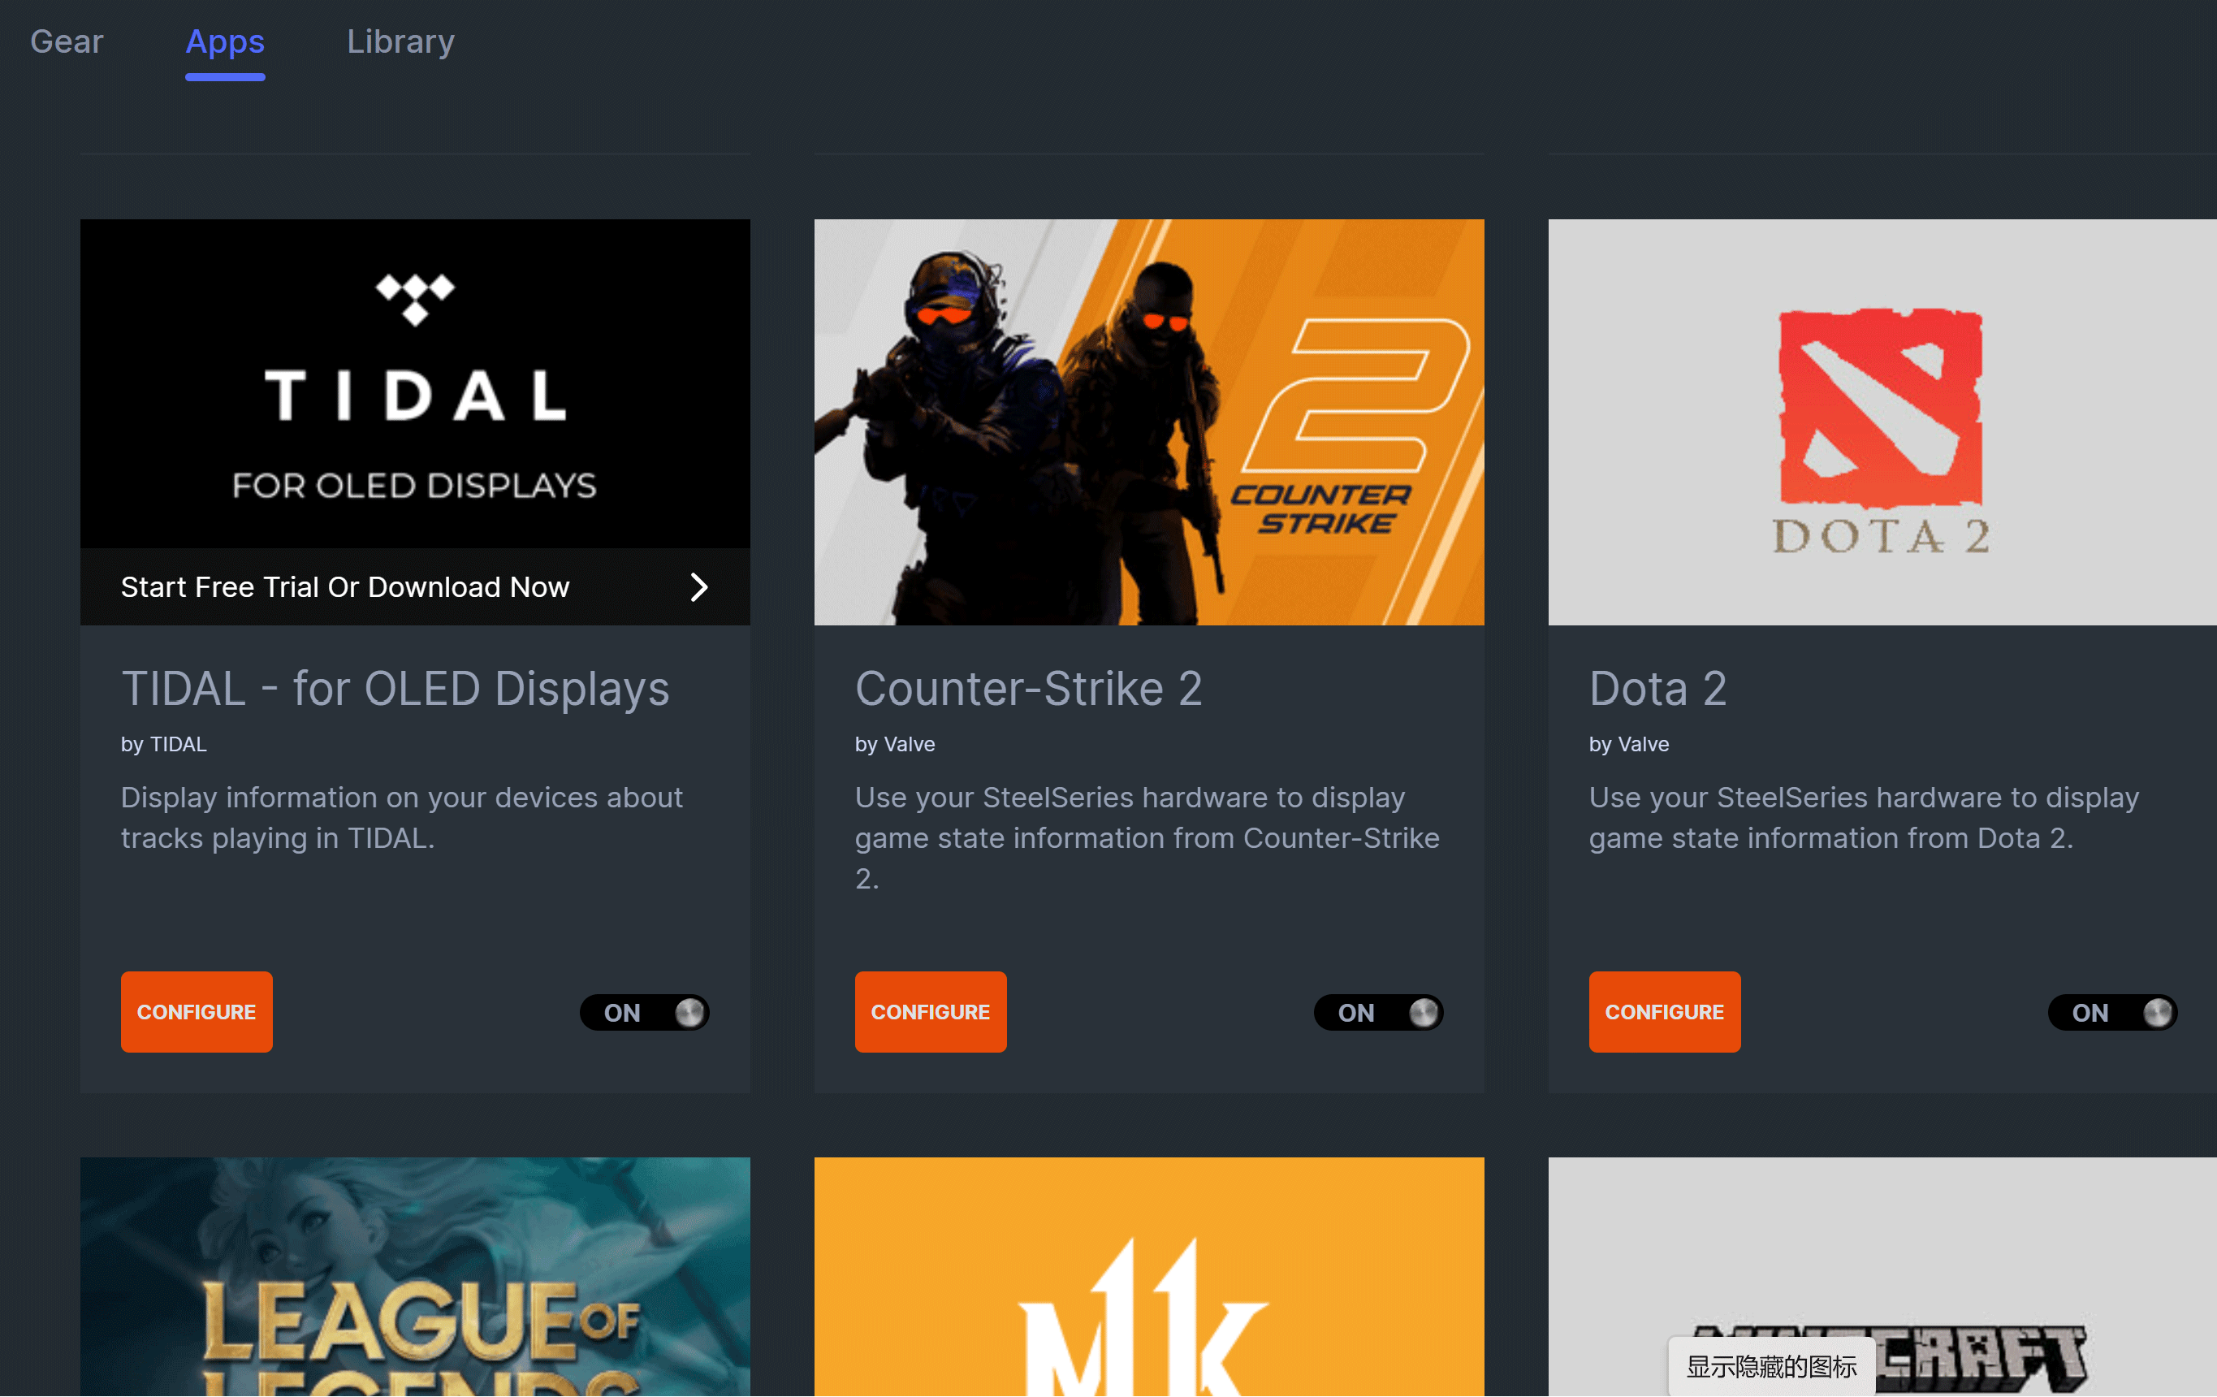
Task: Switch off the Dota 2 toggle
Action: coord(2112,1012)
